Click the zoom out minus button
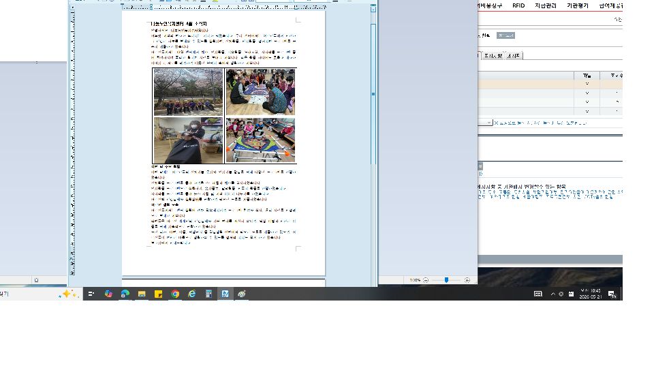The image size is (654, 368). [x=426, y=280]
